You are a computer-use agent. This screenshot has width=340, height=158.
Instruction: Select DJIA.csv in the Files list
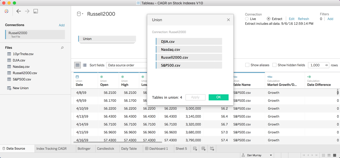pyautogui.click(x=19, y=60)
